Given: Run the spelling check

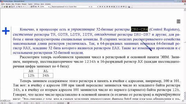Looking at the screenshot, I should point(14,7).
